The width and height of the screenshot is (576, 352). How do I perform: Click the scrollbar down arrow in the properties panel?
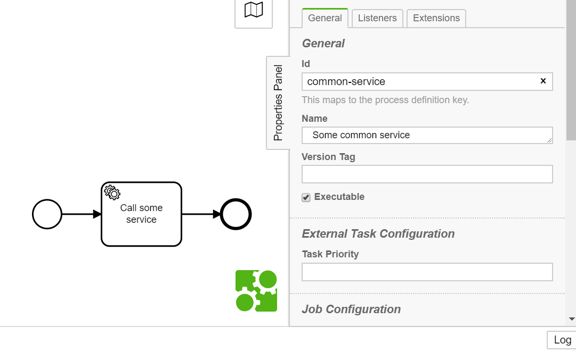coord(572,319)
